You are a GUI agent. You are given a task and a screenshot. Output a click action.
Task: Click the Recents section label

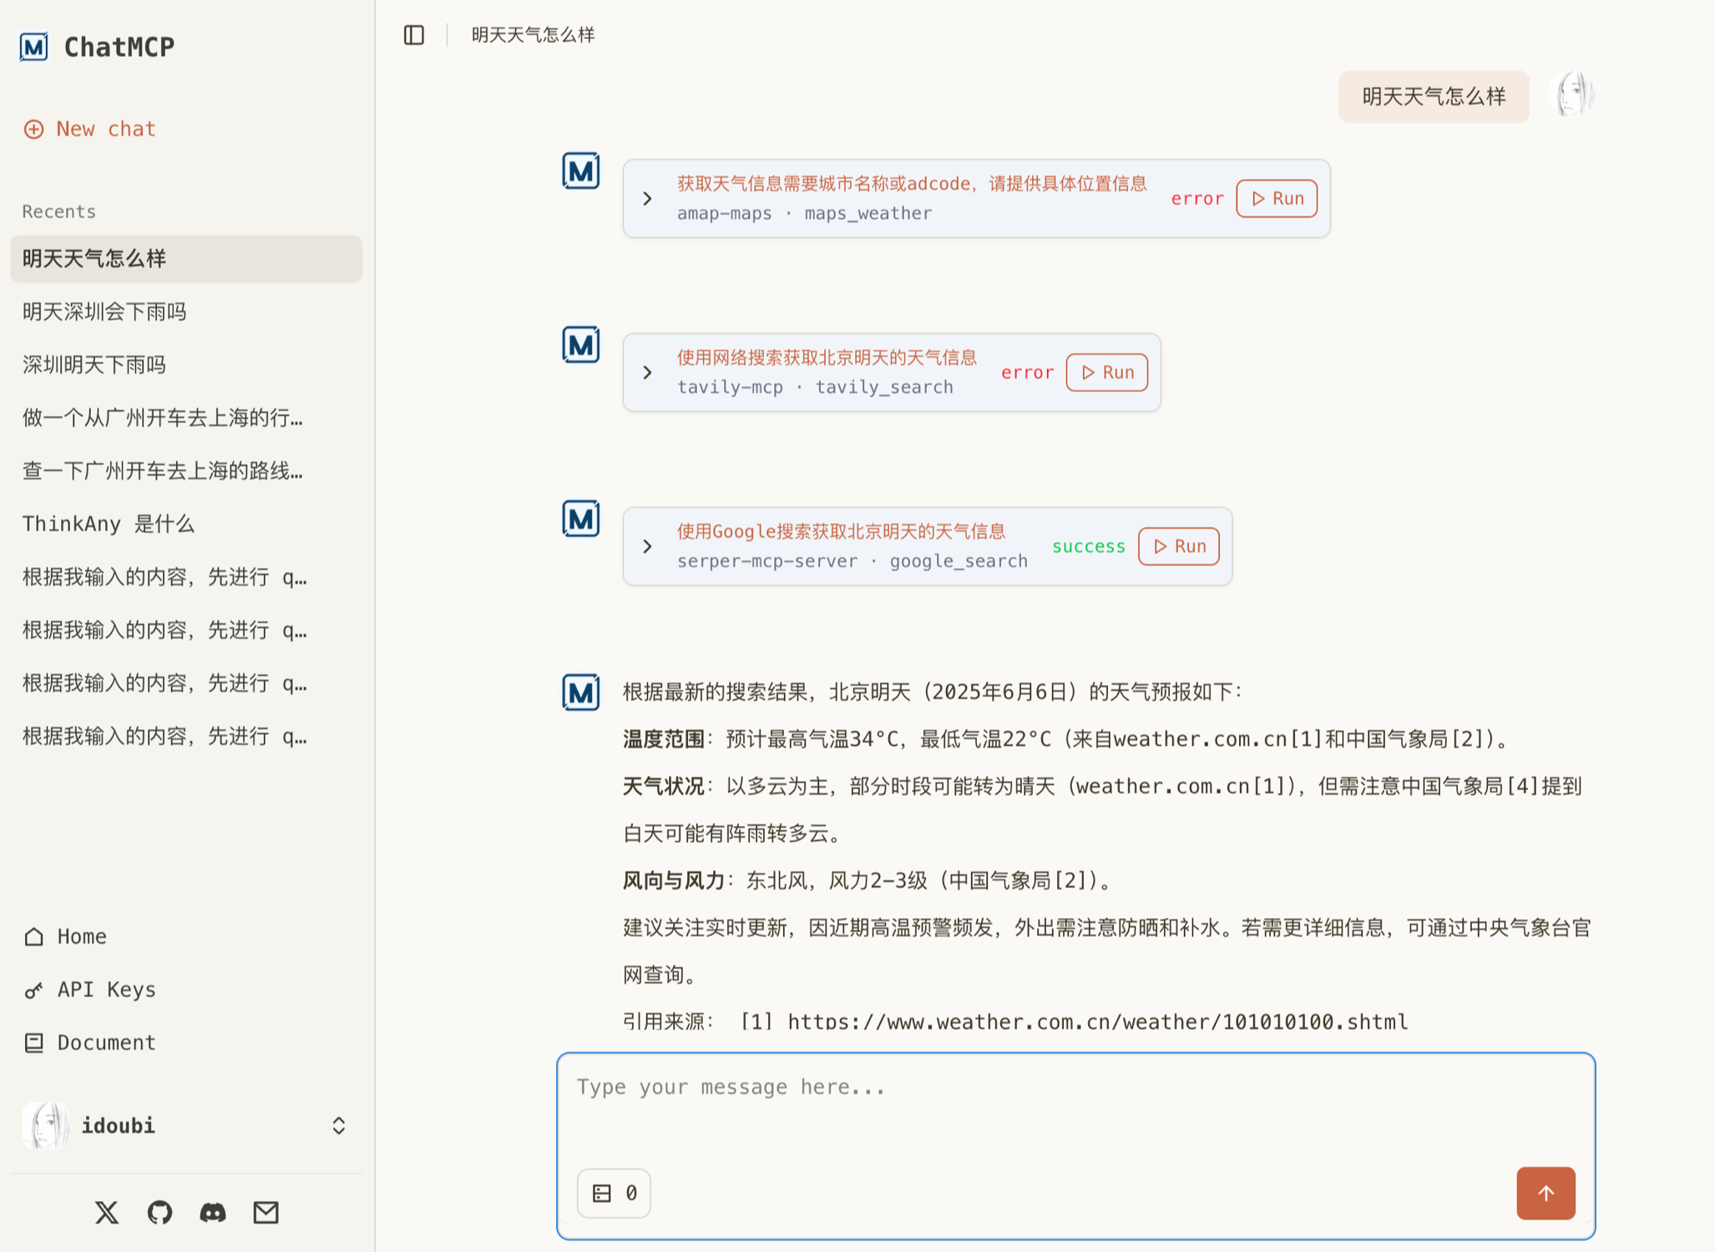pos(59,211)
